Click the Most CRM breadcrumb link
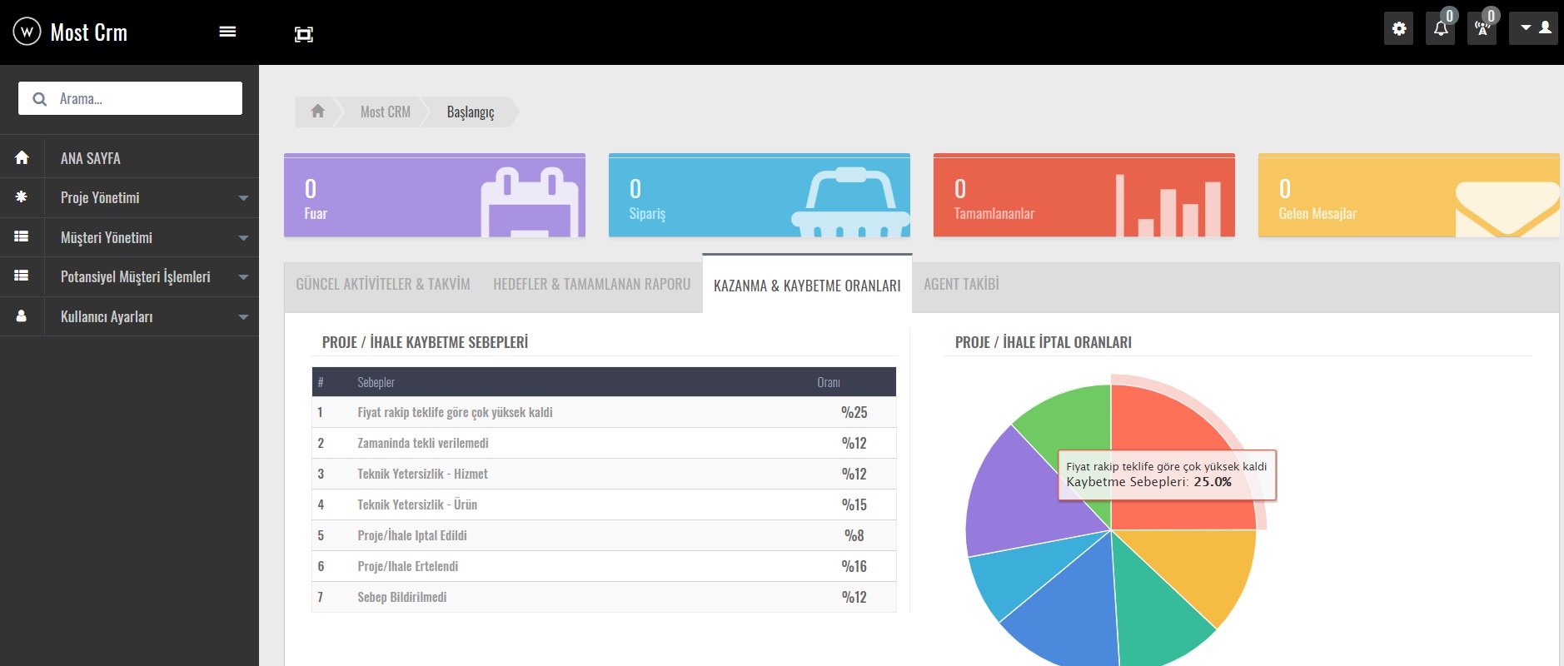1564x666 pixels. (385, 112)
